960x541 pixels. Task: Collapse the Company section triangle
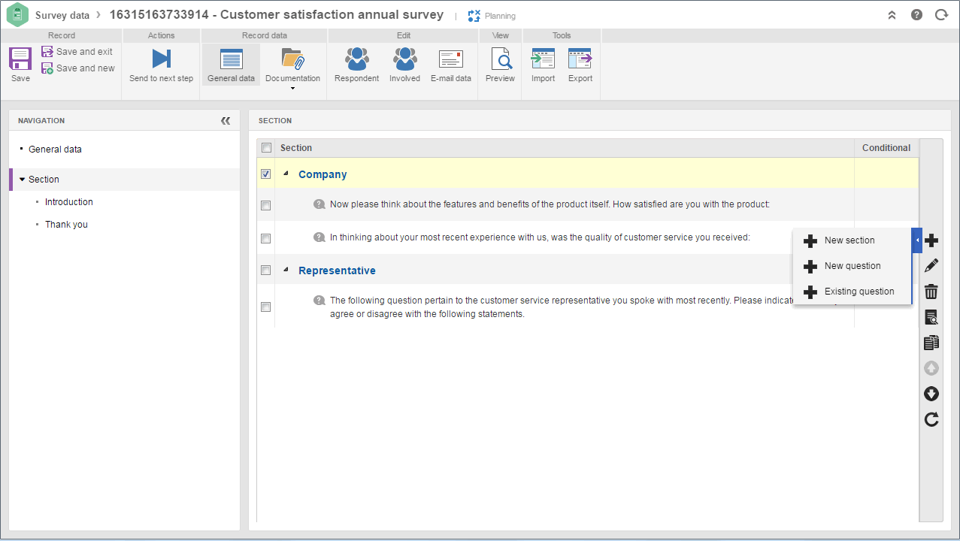[286, 174]
